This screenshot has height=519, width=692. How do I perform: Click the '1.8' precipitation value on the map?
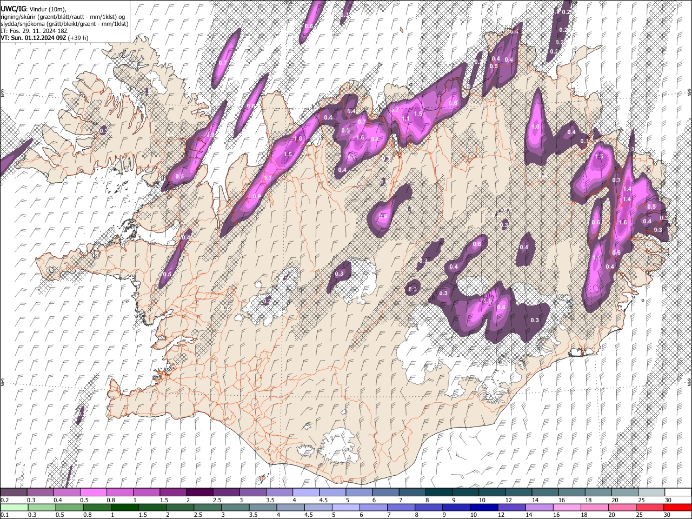tap(298, 139)
